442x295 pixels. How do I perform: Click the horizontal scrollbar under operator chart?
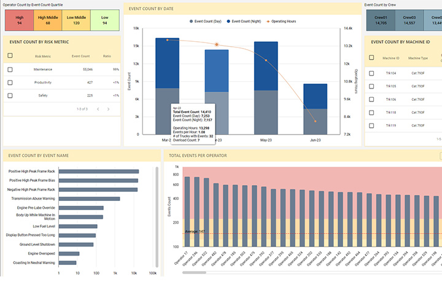pos(195,272)
